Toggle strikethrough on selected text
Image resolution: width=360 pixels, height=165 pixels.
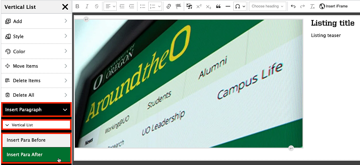tap(96, 6)
